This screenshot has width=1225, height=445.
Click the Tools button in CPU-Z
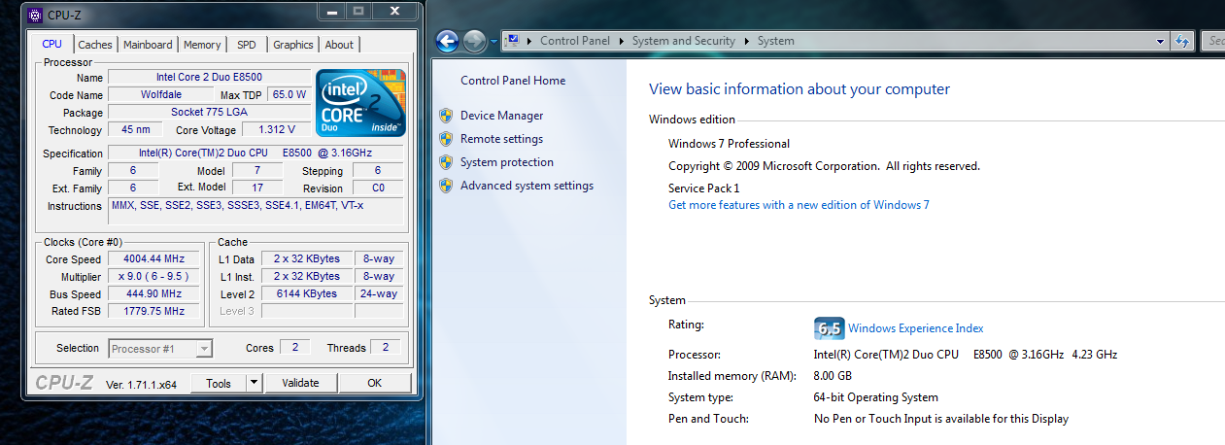219,383
